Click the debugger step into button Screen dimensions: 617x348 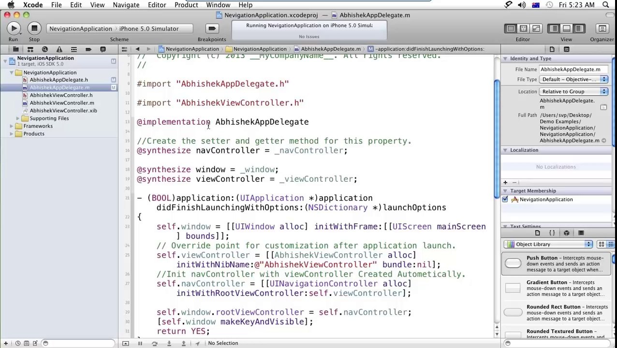169,343
